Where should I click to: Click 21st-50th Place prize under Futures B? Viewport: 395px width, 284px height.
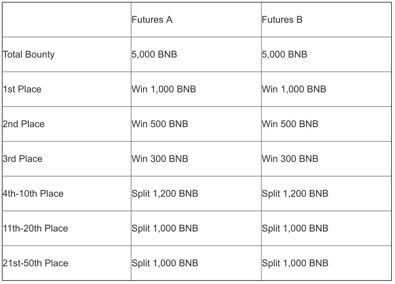tap(295, 263)
